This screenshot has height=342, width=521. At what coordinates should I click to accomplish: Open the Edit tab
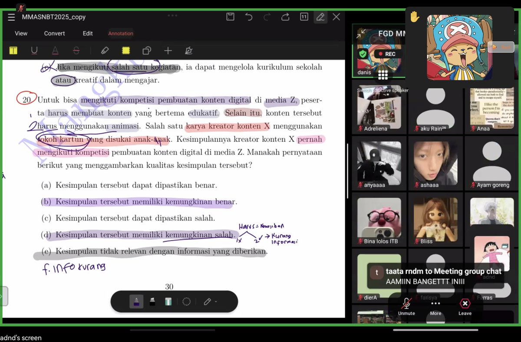(x=88, y=33)
